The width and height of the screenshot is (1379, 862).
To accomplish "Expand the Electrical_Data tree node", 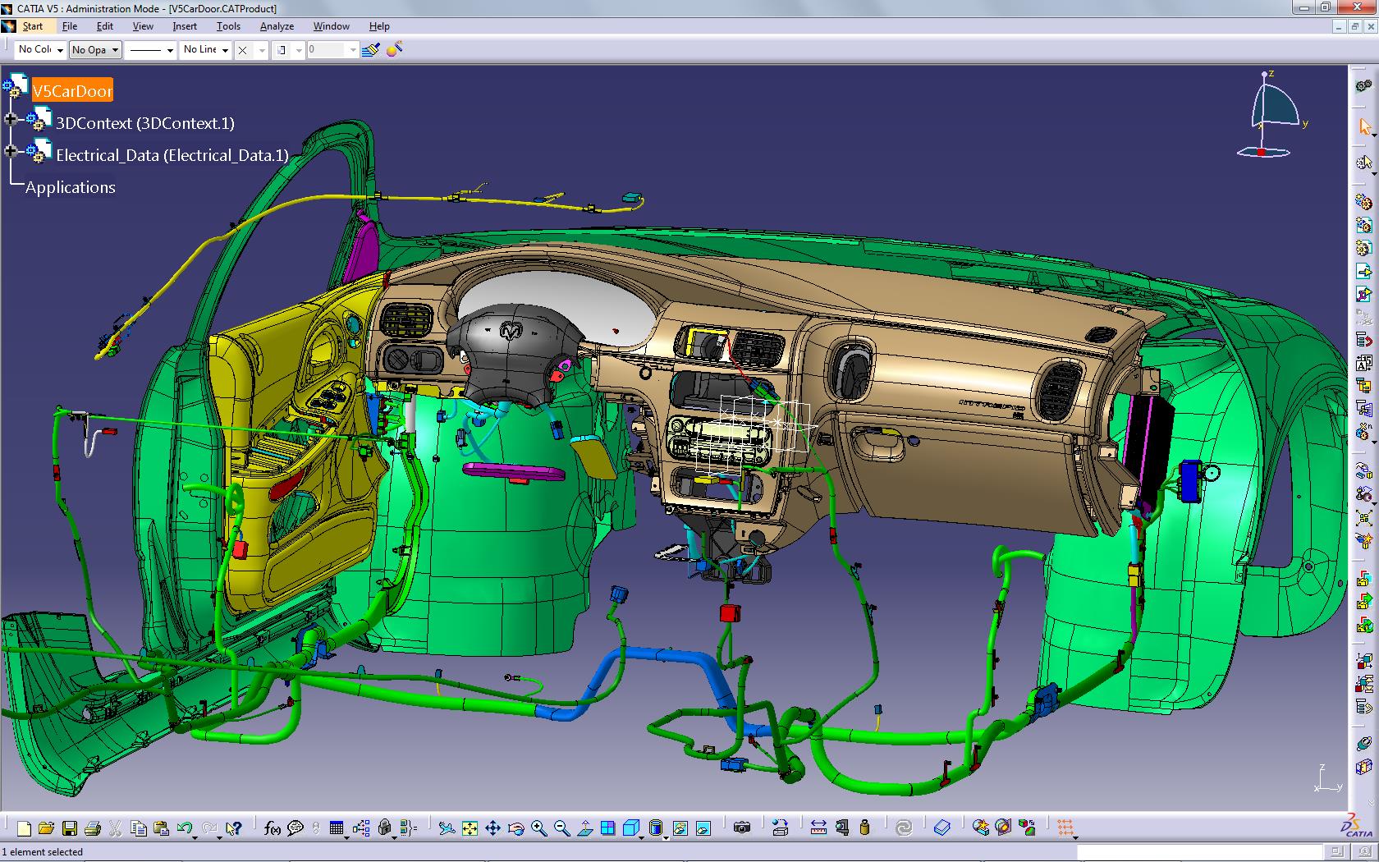I will point(11,150).
